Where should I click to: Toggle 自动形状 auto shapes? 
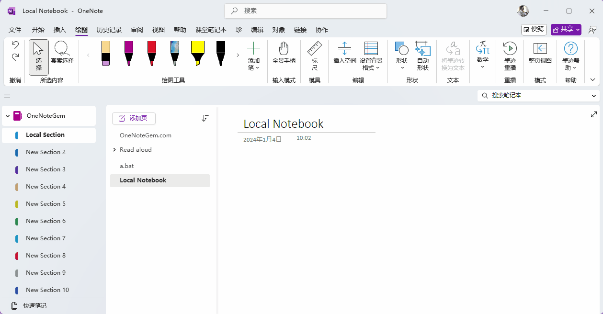click(x=423, y=56)
